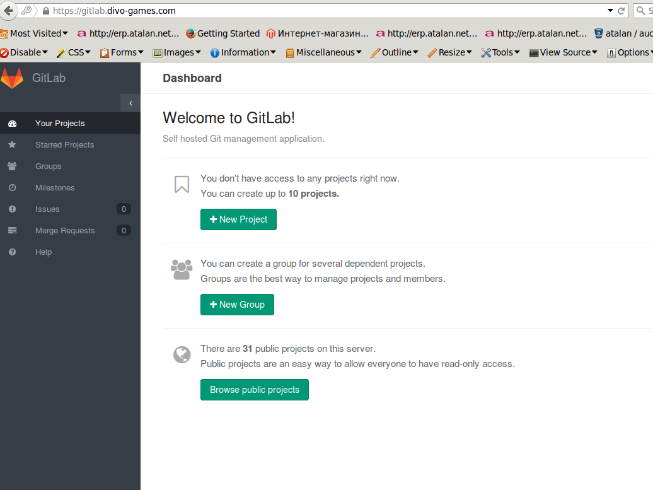Screen dimensions: 653x490
Task: Click the clock icon beside Milestones
Action: tap(12, 187)
